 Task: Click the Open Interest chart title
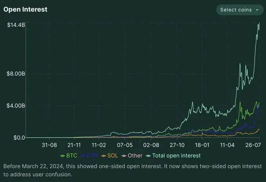click(25, 9)
